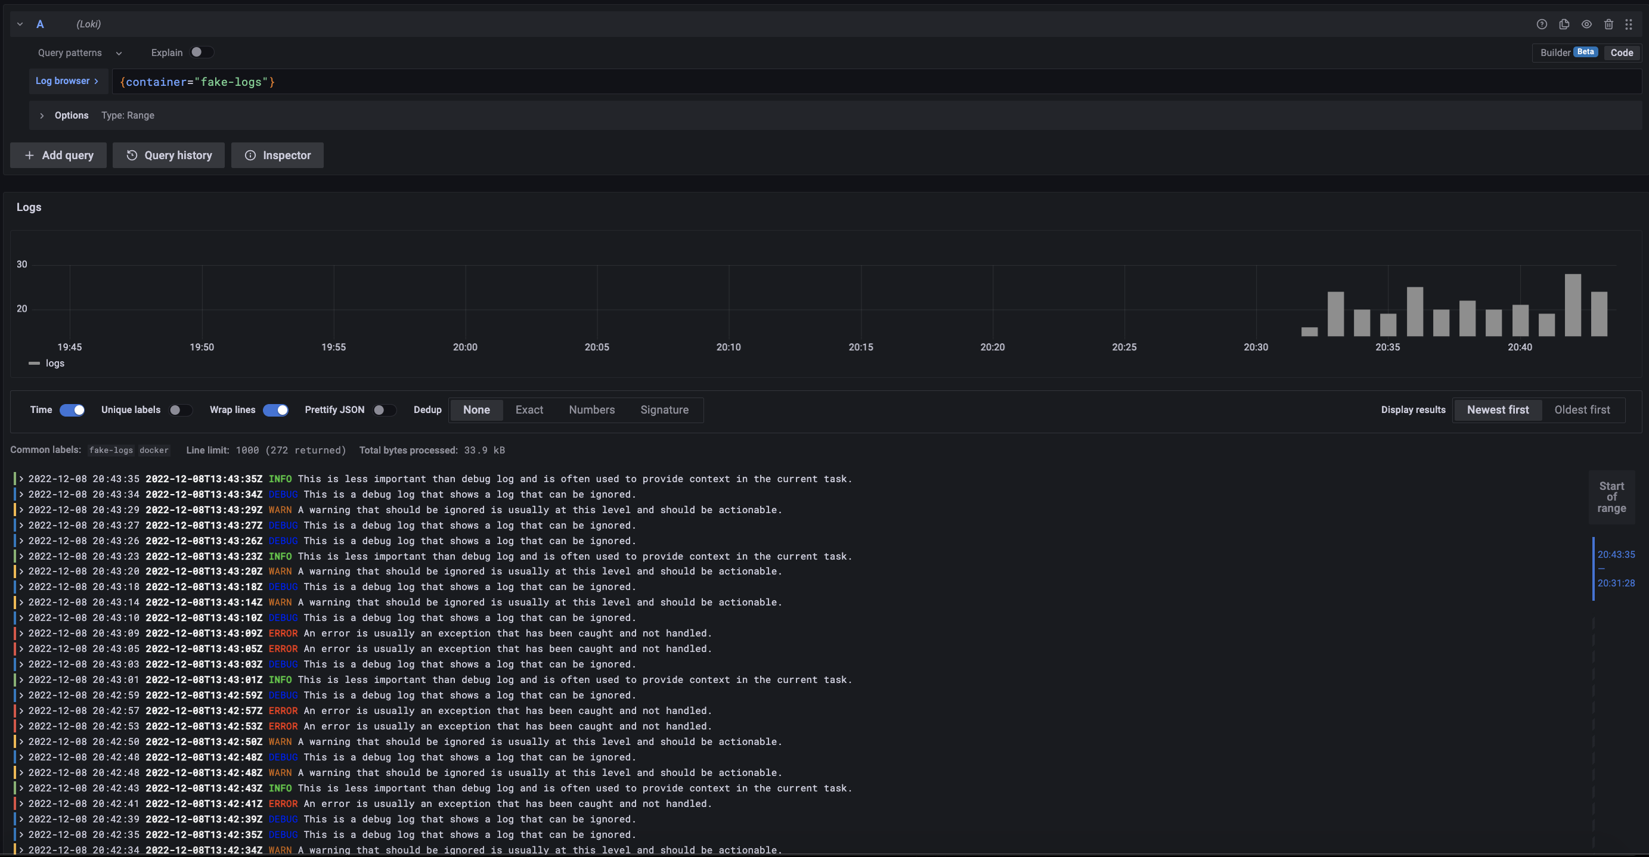The height and width of the screenshot is (857, 1649).
Task: Expand the Options row
Action: 42,116
